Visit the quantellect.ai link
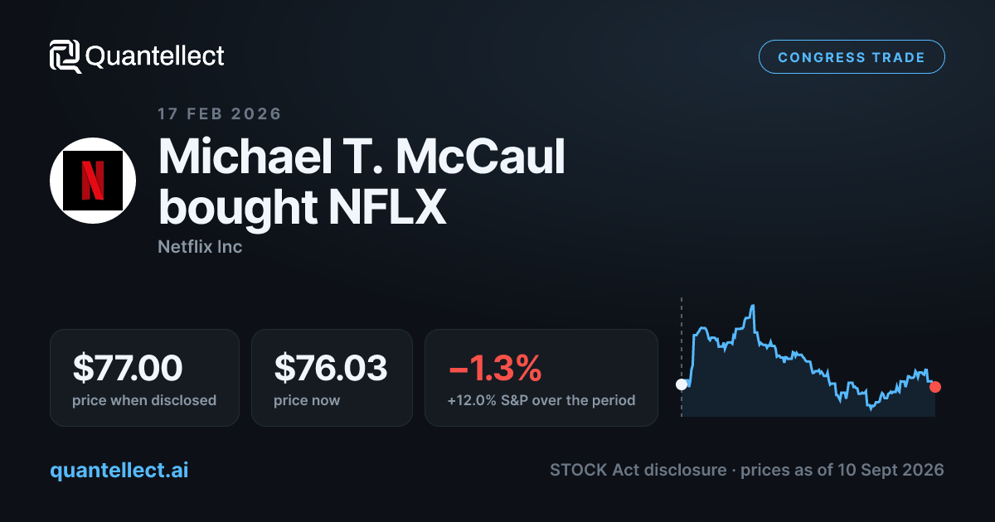995x522 pixels. pyautogui.click(x=119, y=470)
